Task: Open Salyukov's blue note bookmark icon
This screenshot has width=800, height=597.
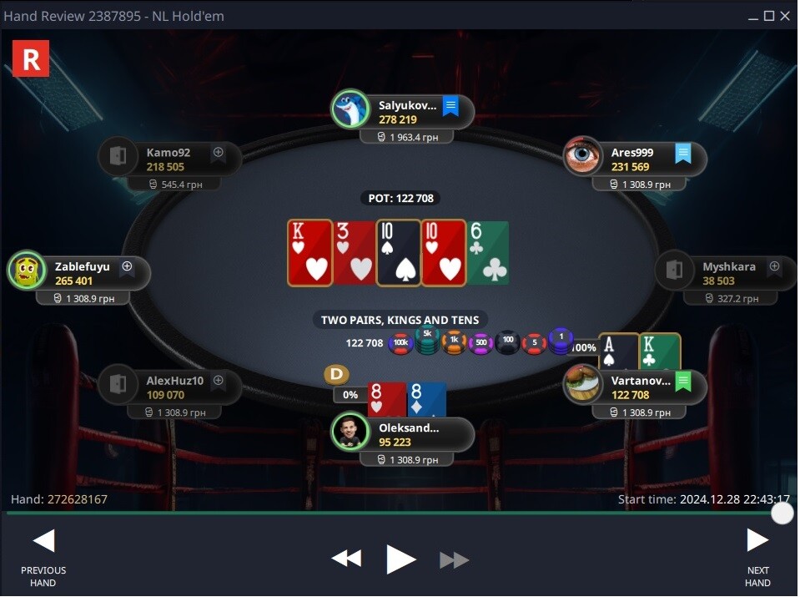Action: [x=450, y=106]
